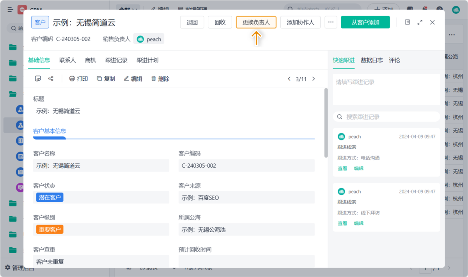Click 查看 on the 电话沟通 follow-up record

[342, 169]
